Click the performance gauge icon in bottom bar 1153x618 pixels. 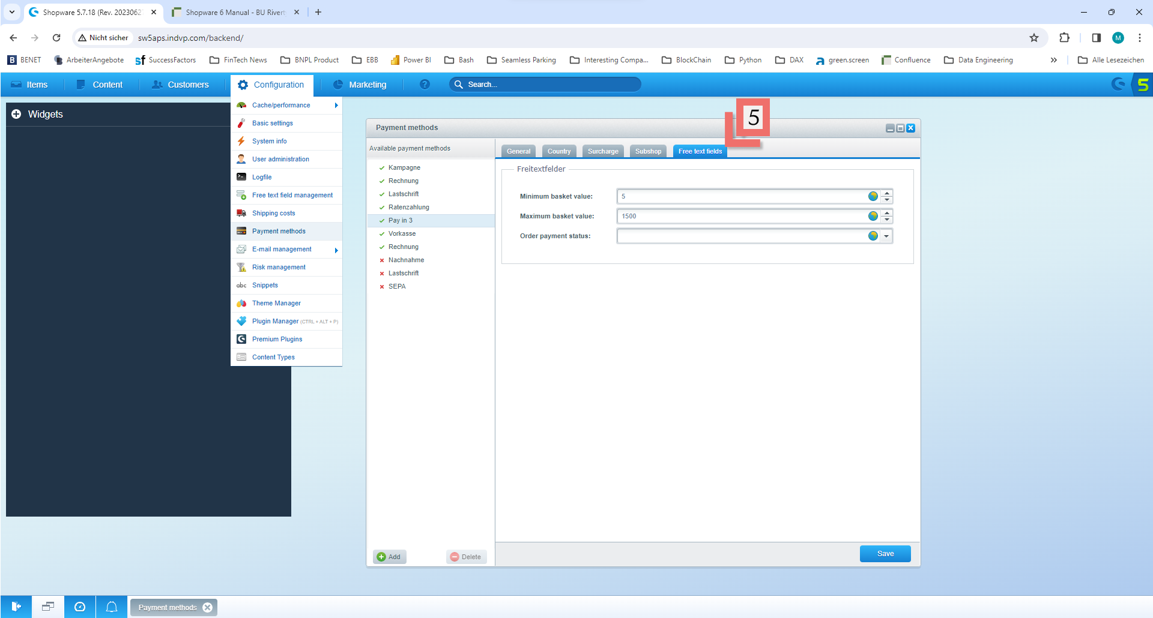tap(80, 607)
